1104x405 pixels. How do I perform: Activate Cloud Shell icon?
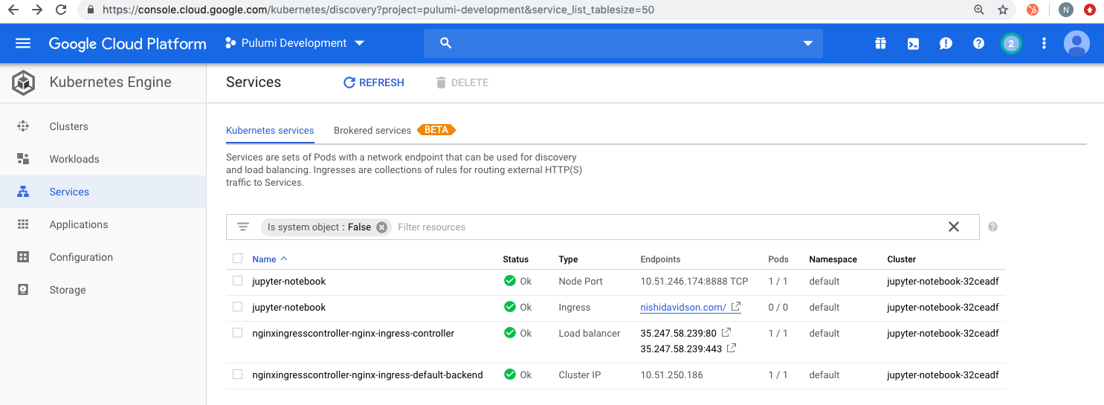[913, 43]
